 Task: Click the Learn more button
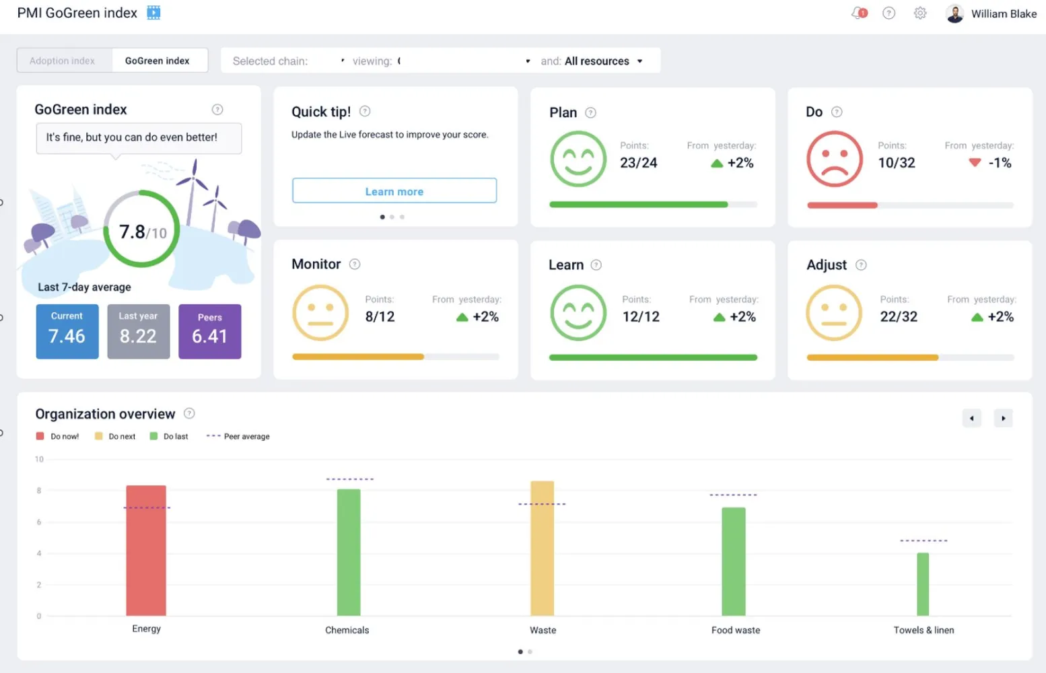click(x=394, y=191)
